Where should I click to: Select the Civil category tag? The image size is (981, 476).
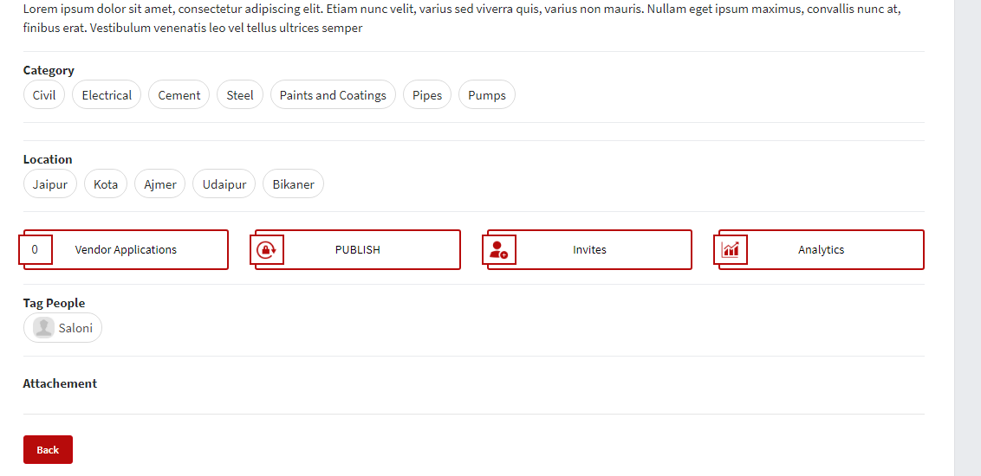point(44,95)
